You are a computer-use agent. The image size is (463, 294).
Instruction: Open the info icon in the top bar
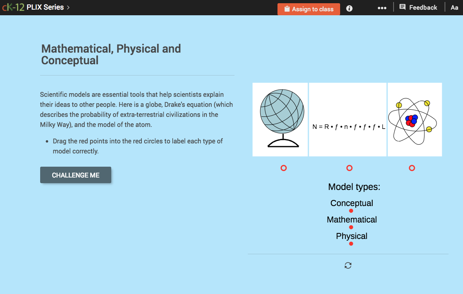349,8
